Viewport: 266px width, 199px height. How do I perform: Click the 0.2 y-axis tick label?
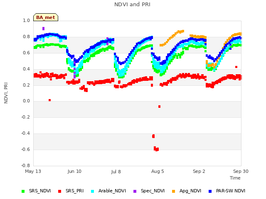click(x=27, y=85)
